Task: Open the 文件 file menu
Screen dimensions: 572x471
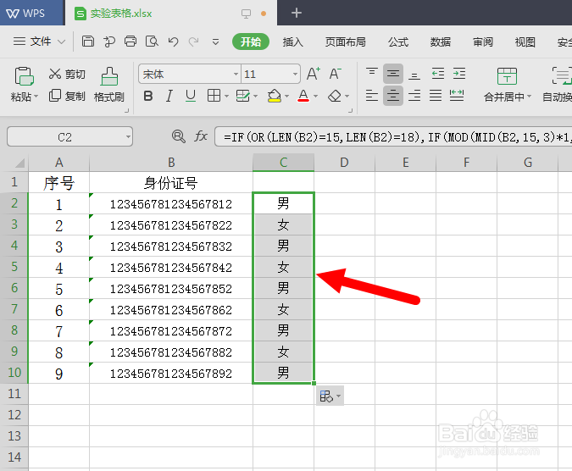Action: click(x=39, y=42)
